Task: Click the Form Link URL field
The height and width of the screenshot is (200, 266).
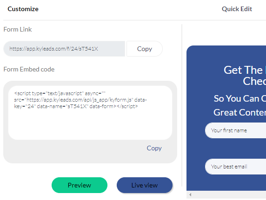Action: tap(64, 49)
